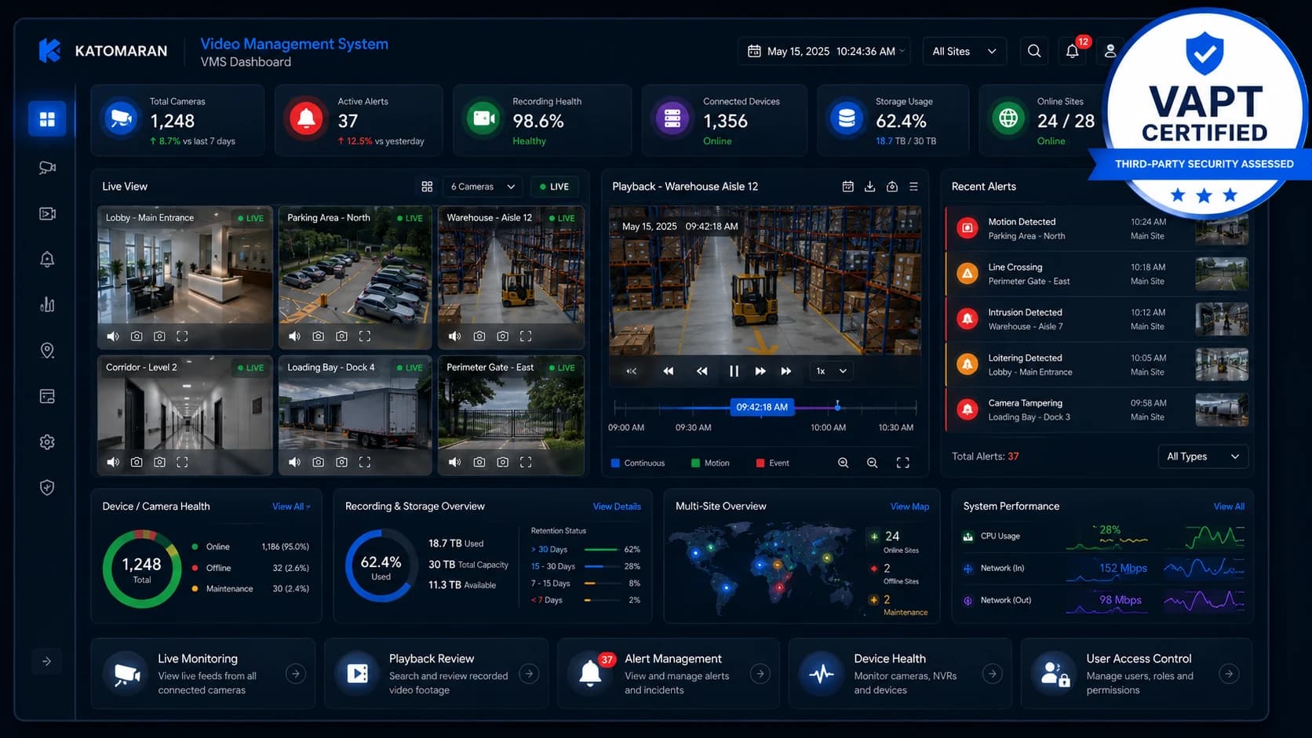Expand the playback timeline fullscreen icon
Viewport: 1312px width, 738px height.
pyautogui.click(x=903, y=463)
